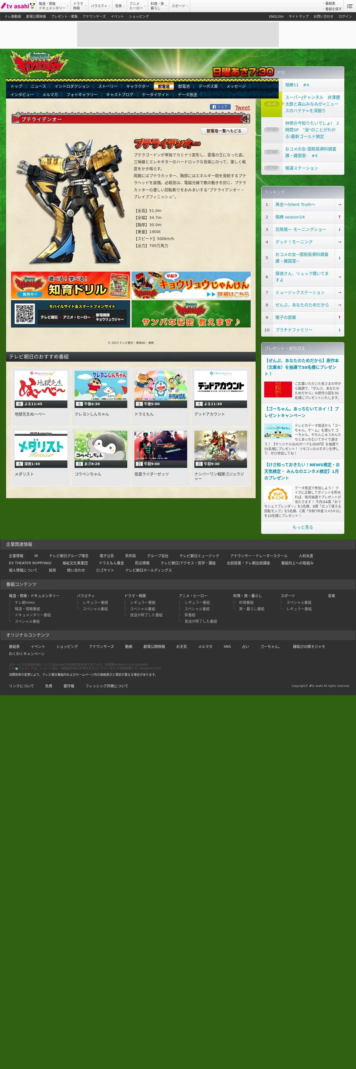Click ゴーちゃん。 footer link
Screen dimensions: 356x1069
coord(271,647)
